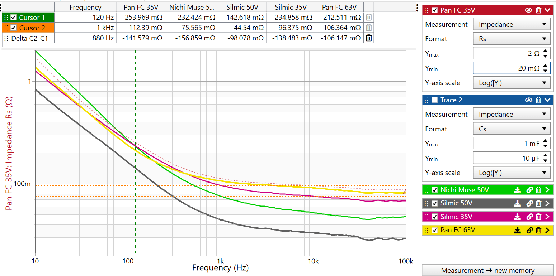Click the Pan FC 63V column header
The height and width of the screenshot is (276, 556).
pos(339,7)
